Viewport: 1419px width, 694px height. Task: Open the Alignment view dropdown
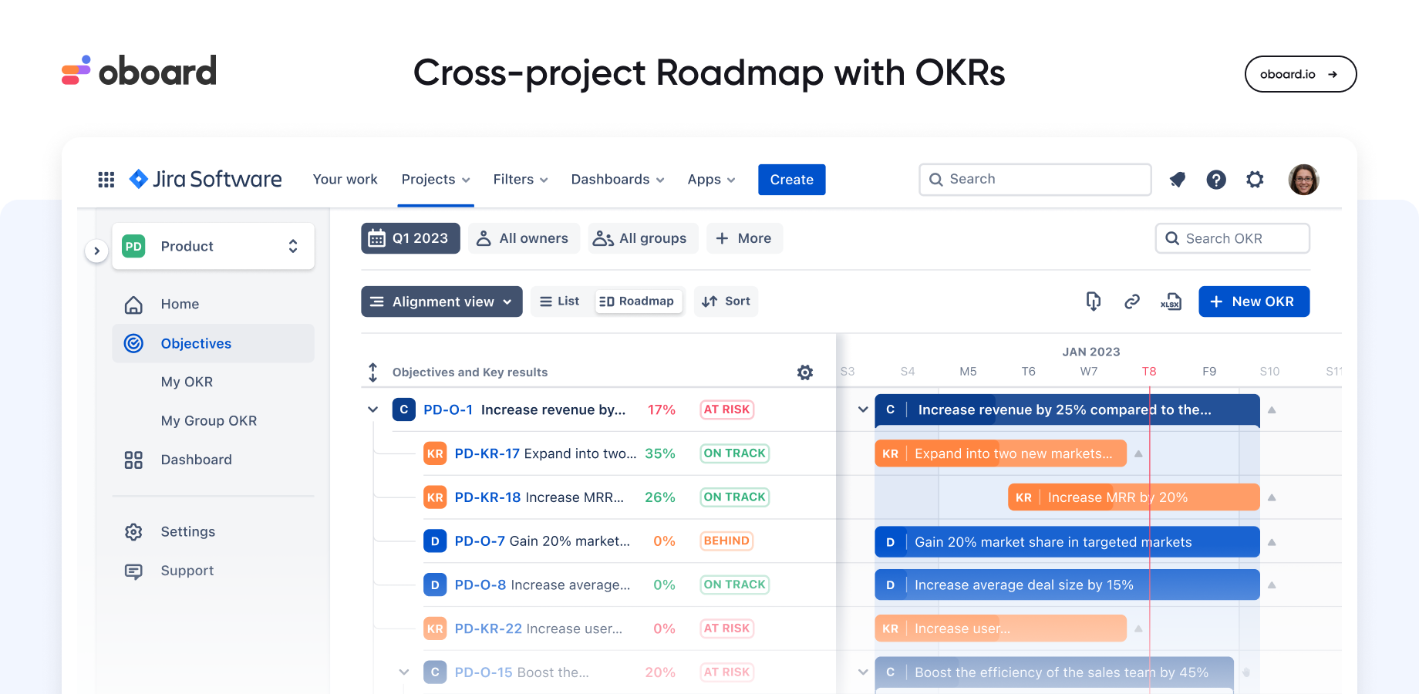442,302
